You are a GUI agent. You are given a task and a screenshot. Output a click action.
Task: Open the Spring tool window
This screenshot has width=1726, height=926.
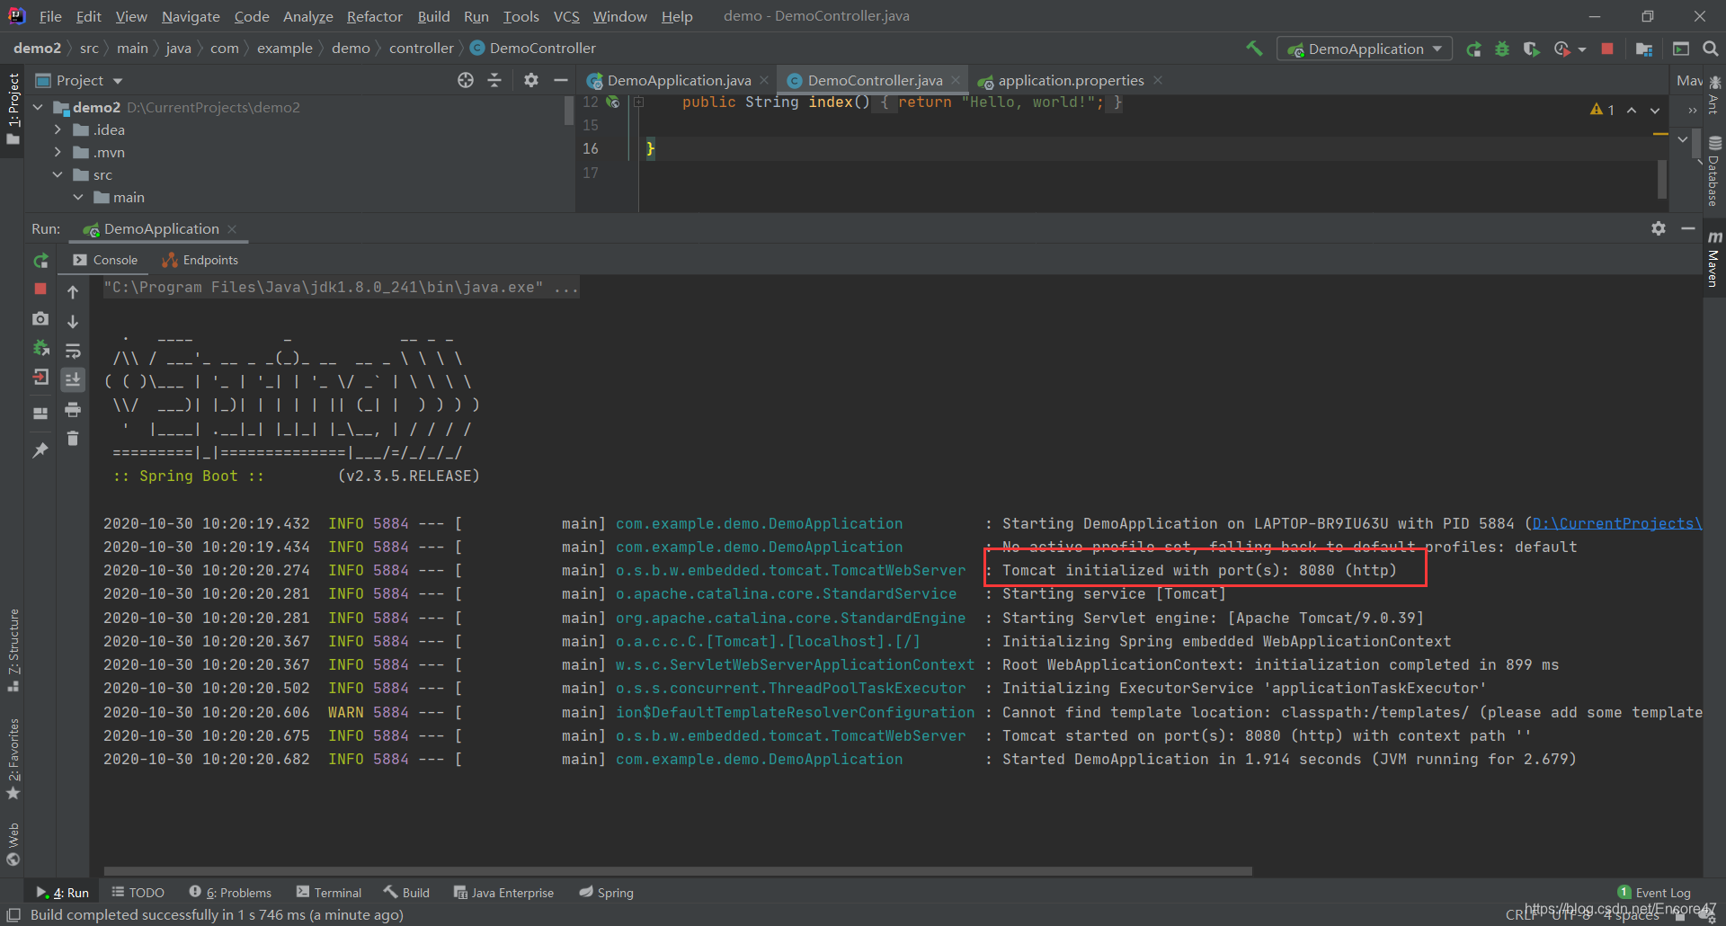click(x=607, y=892)
